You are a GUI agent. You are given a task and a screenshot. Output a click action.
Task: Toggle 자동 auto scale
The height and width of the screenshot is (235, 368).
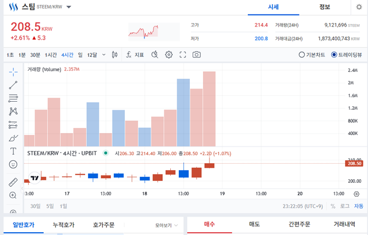point(359,206)
